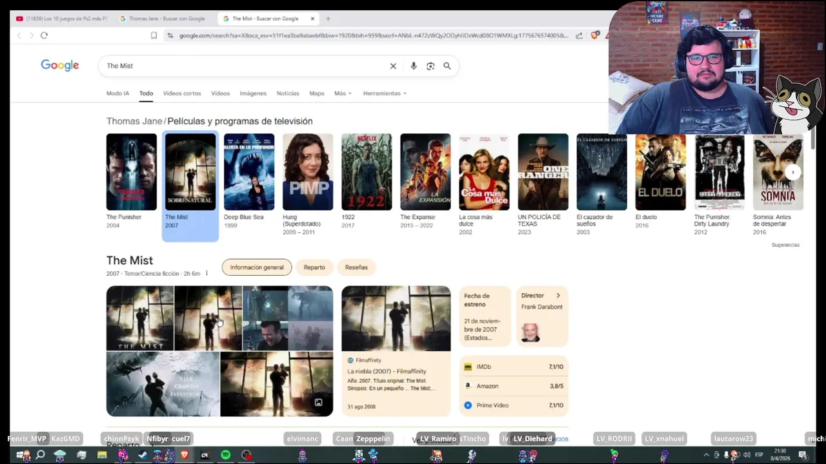This screenshot has height=464, width=826.
Task: Submit search with the magnifying glass icon
Action: (x=447, y=66)
